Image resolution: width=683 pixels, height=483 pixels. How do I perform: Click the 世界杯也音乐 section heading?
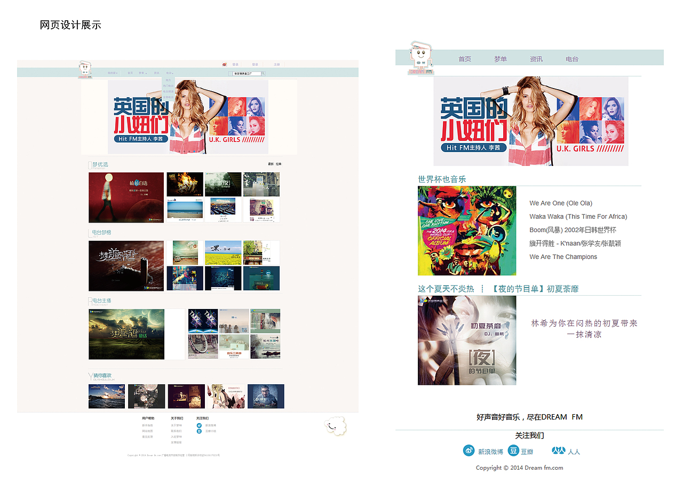point(442,179)
